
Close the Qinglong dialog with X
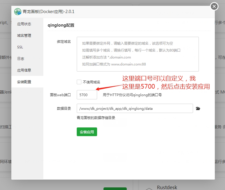(x=214, y=6)
